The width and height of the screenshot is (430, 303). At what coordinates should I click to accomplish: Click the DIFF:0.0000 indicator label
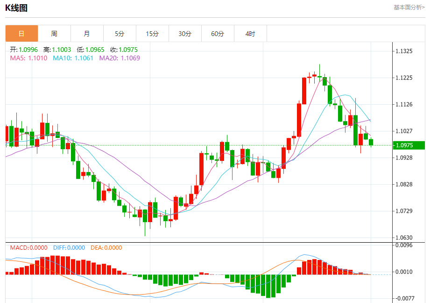[69, 248]
